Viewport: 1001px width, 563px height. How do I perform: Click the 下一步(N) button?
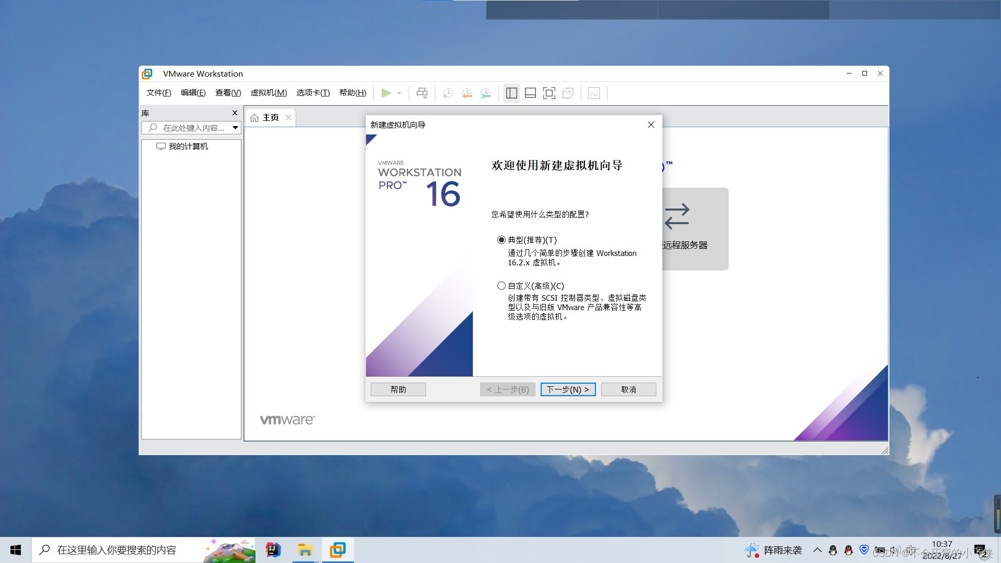[568, 389]
